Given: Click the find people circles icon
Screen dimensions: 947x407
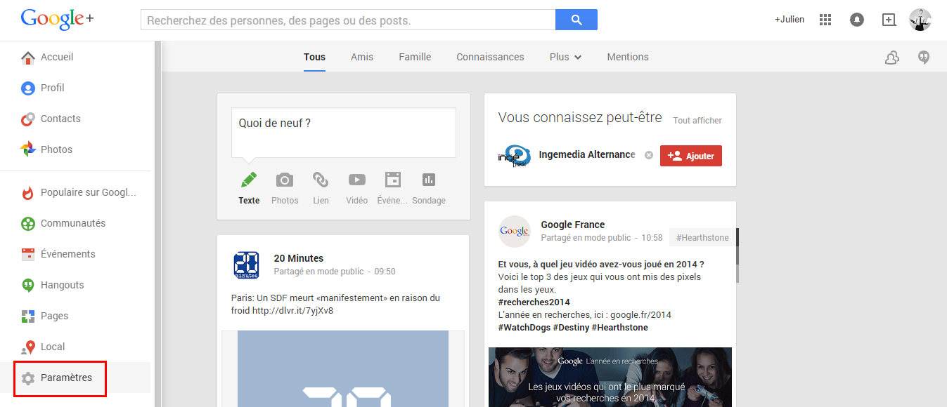Looking at the screenshot, I should point(891,58).
